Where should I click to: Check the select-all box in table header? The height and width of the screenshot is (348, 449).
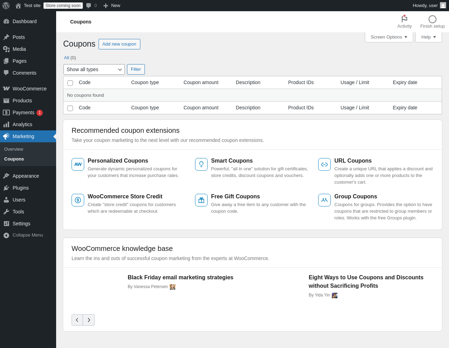point(70,83)
